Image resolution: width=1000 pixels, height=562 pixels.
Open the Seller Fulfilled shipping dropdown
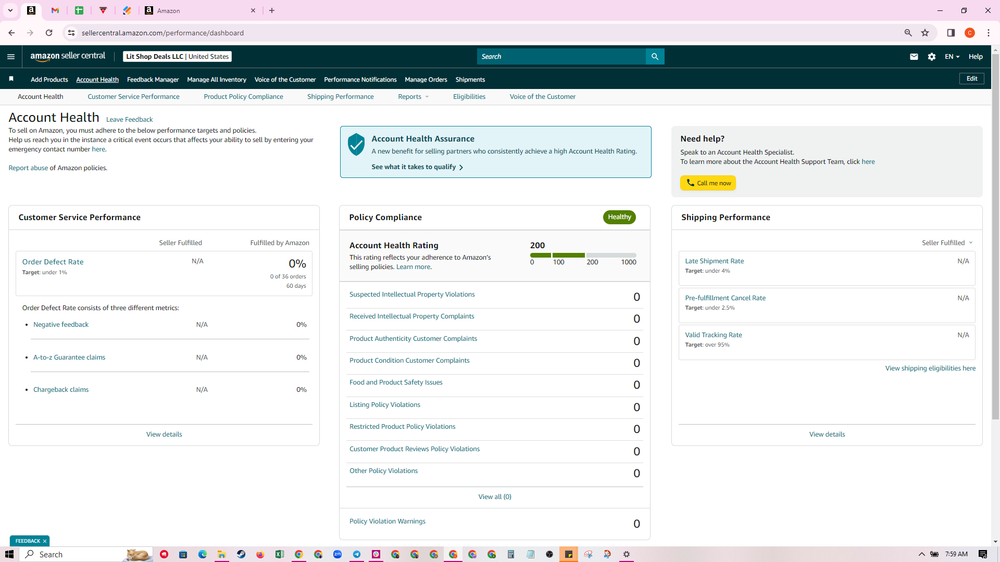pyautogui.click(x=947, y=243)
